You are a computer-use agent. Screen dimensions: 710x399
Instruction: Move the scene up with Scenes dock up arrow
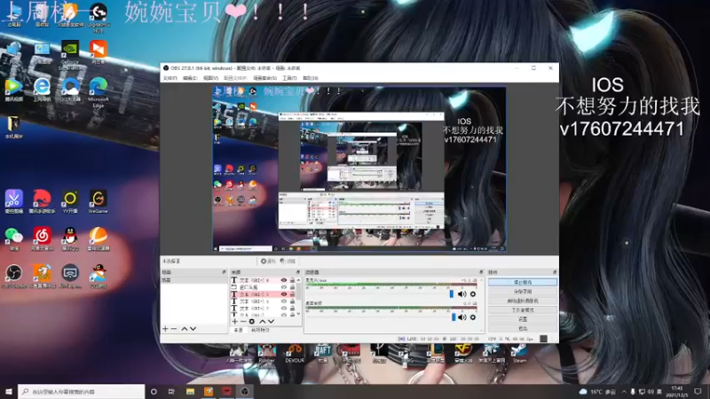pos(185,328)
